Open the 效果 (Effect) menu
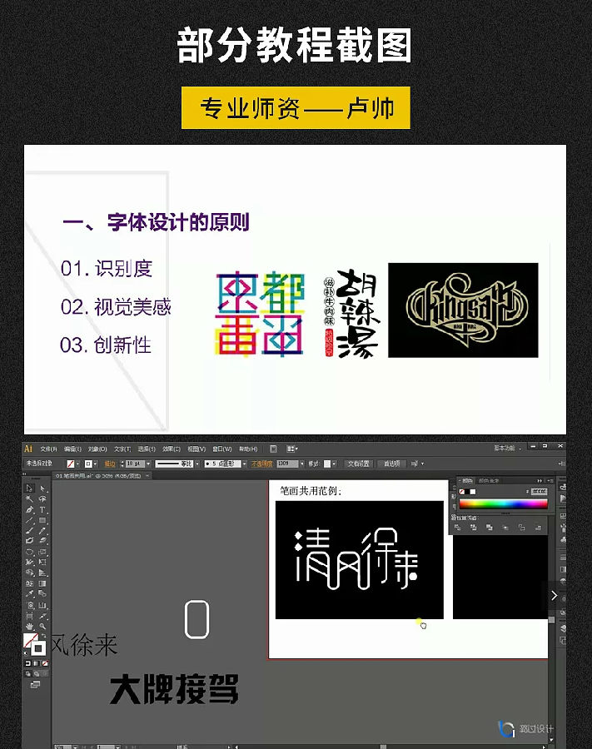 click(x=172, y=449)
